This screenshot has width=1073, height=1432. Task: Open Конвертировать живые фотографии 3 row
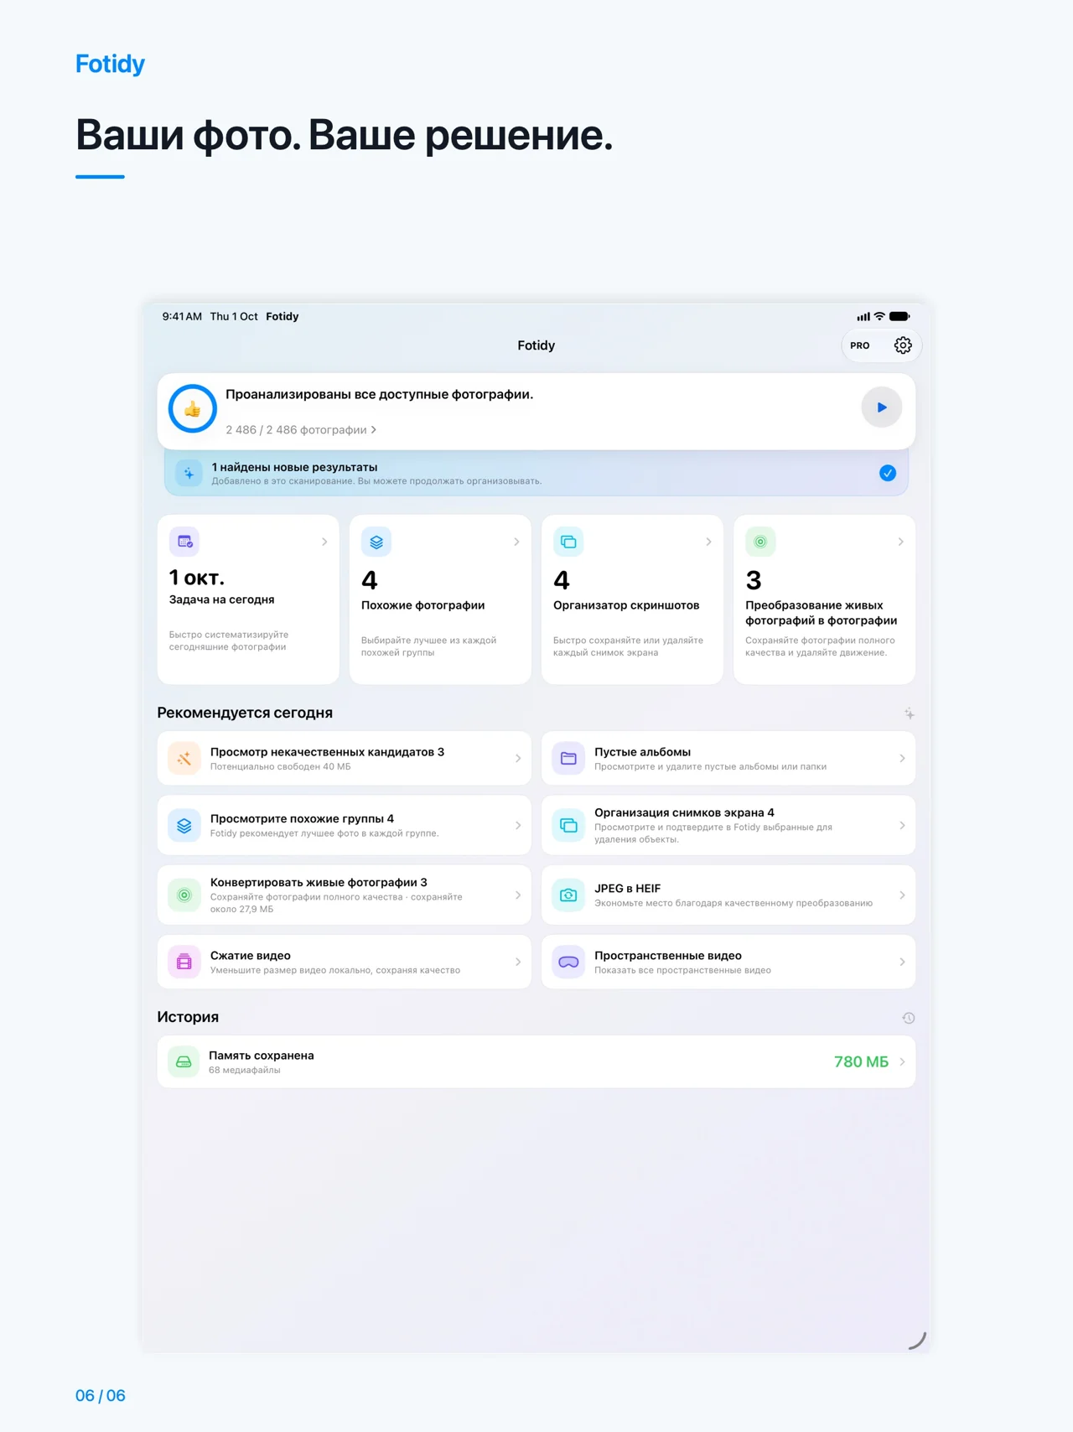point(345,895)
